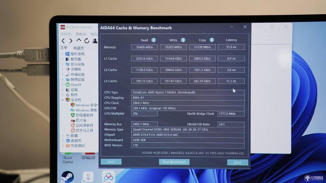Click the Memory Type DDR5-4800 SDRAM value
This screenshot has width=326, height=183.
[188, 129]
